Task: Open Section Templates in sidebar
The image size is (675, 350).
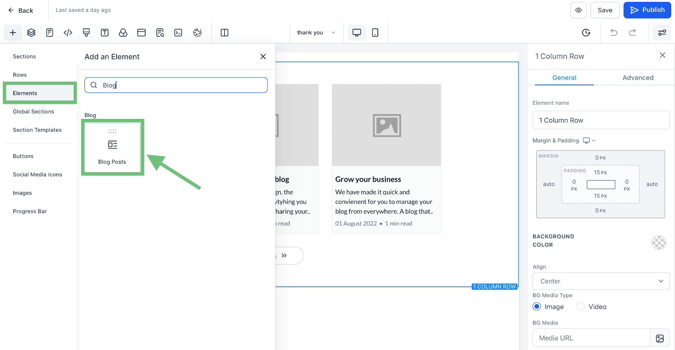Action: pos(37,130)
